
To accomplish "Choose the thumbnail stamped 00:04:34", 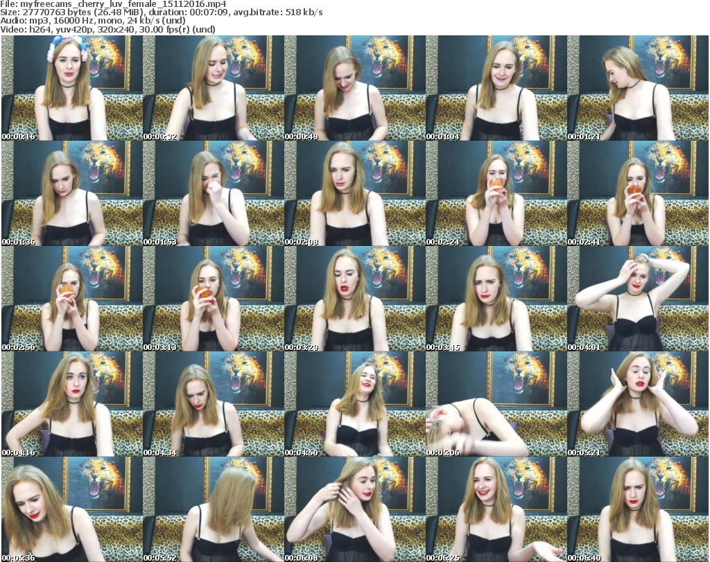I will (x=214, y=404).
